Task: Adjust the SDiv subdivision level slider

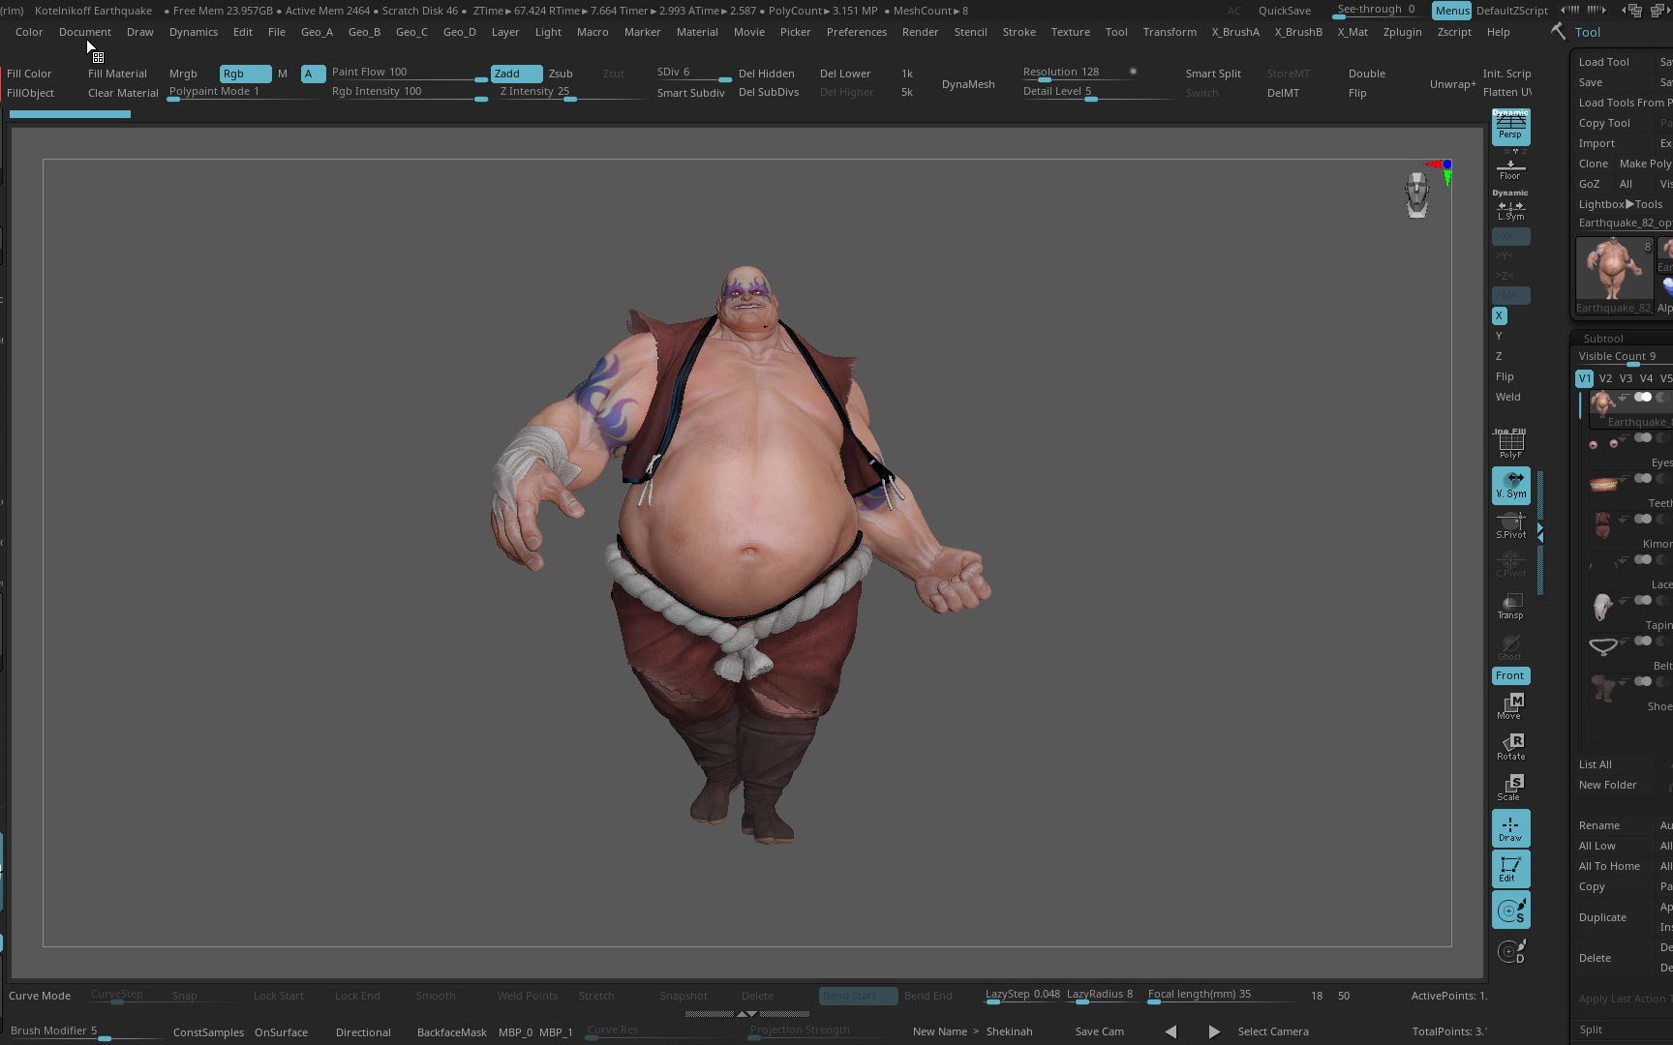Action: point(692,73)
